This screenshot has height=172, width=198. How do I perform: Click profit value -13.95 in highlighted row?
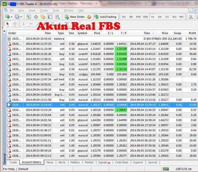click(193, 105)
